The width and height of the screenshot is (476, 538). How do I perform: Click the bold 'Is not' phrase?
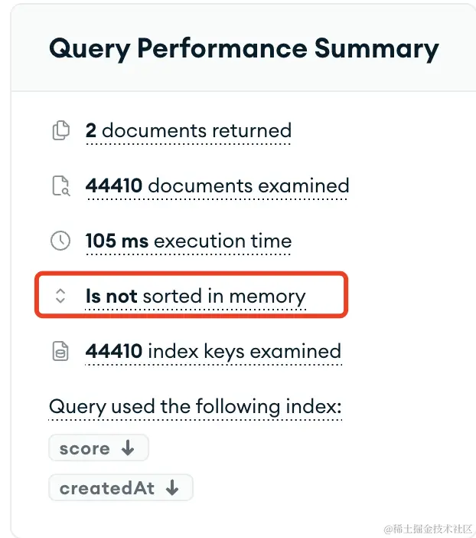112,296
